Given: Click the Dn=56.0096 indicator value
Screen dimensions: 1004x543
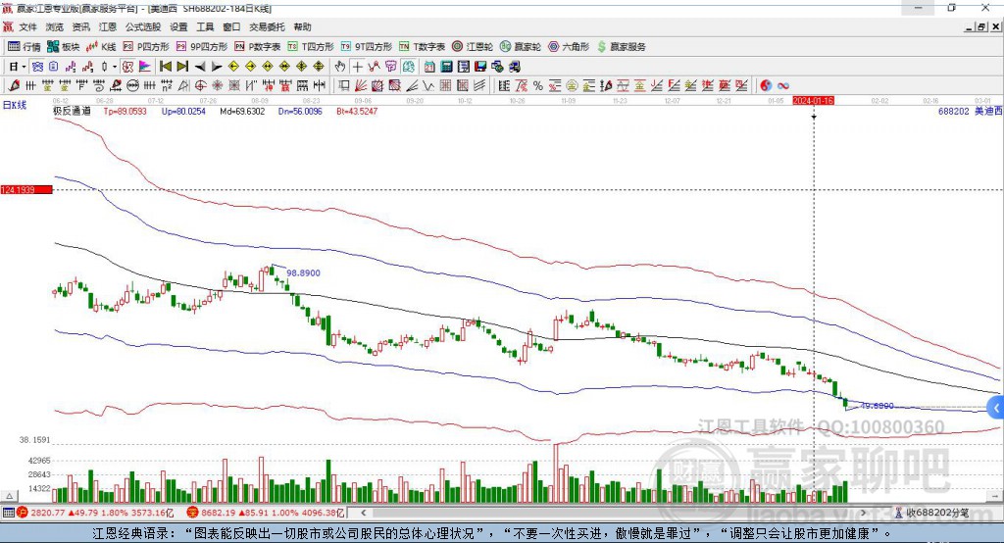Looking at the screenshot, I should tap(300, 112).
